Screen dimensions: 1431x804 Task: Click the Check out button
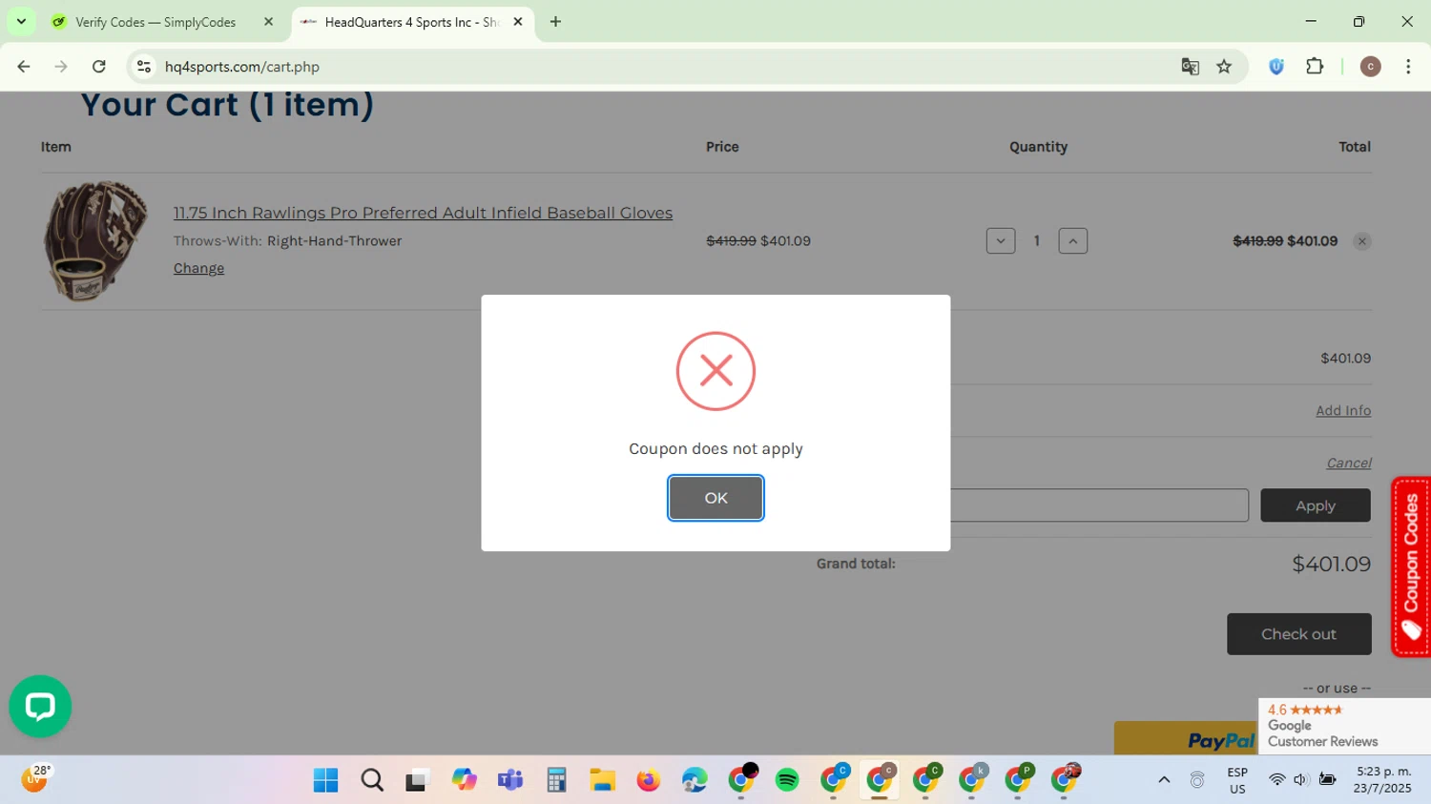(x=1298, y=634)
